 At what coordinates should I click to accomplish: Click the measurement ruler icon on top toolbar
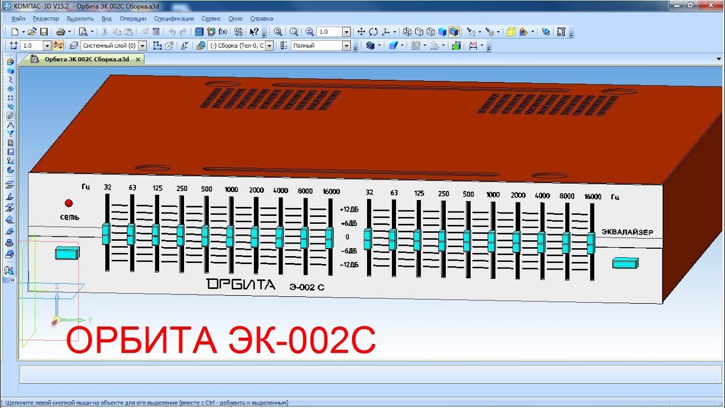561,32
